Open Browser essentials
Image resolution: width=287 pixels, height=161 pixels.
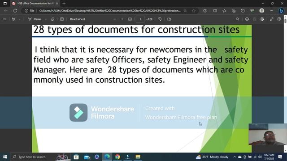pyautogui.click(x=252, y=11)
